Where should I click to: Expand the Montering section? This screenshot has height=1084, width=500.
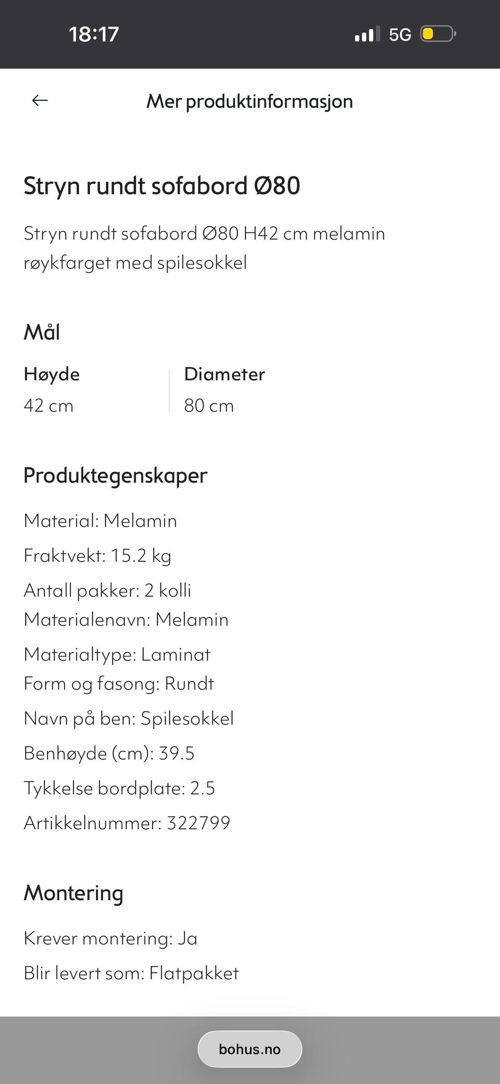73,892
